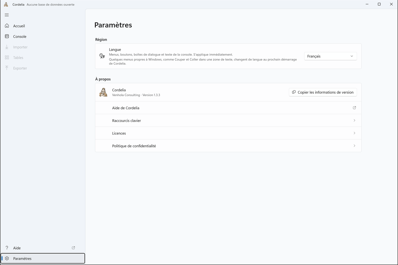This screenshot has height=265, width=398.
Task: Expand the Raccourcis clavier chevron
Action: click(354, 120)
